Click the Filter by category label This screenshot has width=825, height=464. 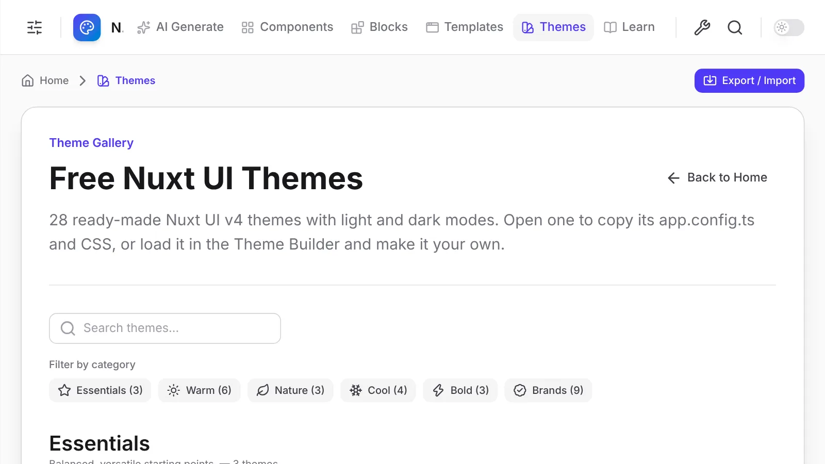(92, 364)
